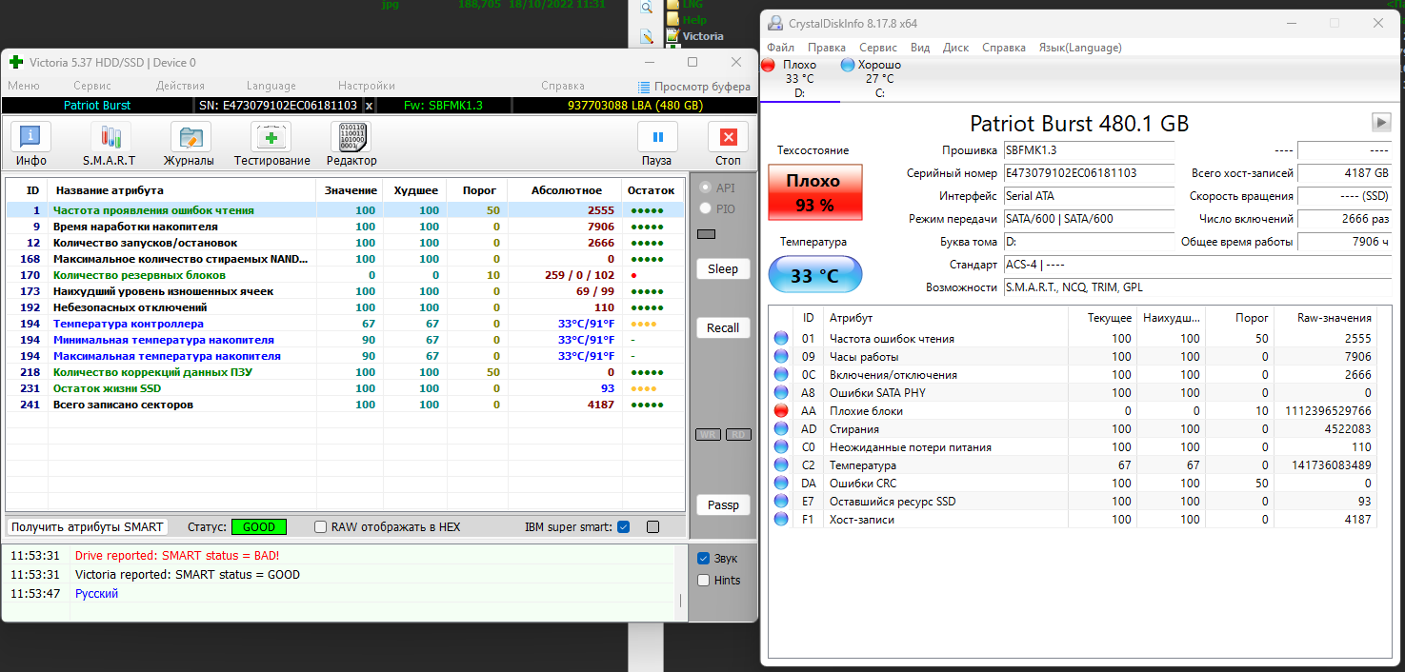Open the LNG folder in background file manager
1405x672 pixels.
point(684,5)
